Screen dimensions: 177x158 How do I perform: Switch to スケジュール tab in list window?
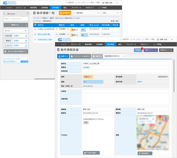(x=21, y=8)
